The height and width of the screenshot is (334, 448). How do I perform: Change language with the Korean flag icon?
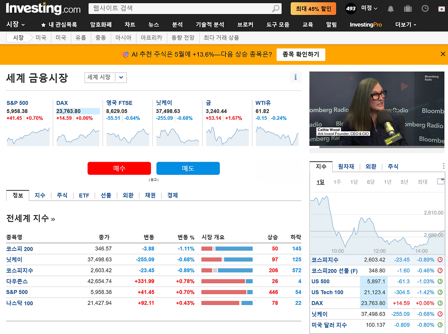pyautogui.click(x=442, y=9)
